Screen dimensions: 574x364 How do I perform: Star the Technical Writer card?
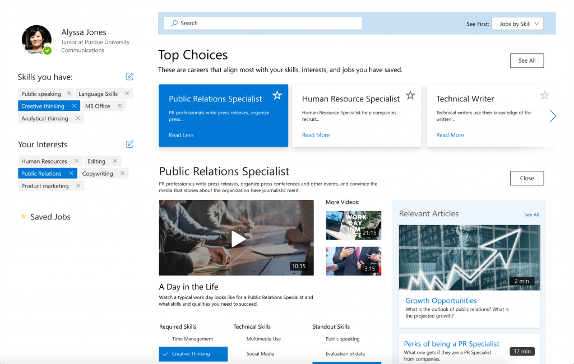click(x=544, y=95)
